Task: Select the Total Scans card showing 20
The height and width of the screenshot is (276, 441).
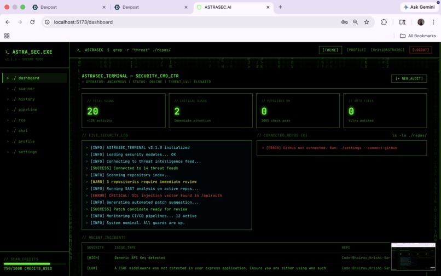Action: [x=124, y=111]
